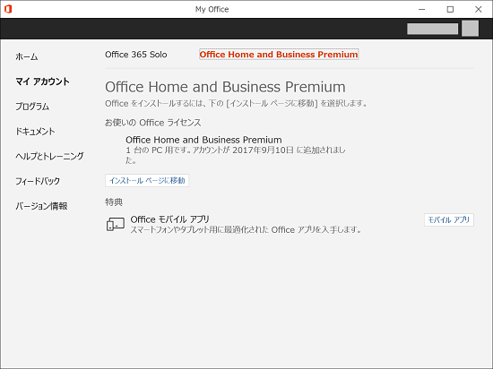Open ヘルプとトレーニング in the sidebar
Screen dimensions: 493x369
tap(49, 156)
